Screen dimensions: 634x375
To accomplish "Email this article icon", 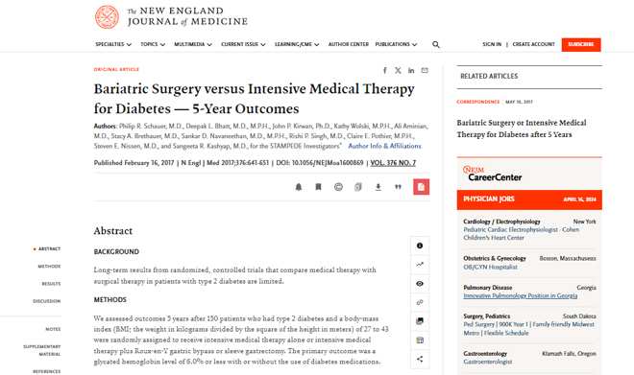I will coord(425,70).
